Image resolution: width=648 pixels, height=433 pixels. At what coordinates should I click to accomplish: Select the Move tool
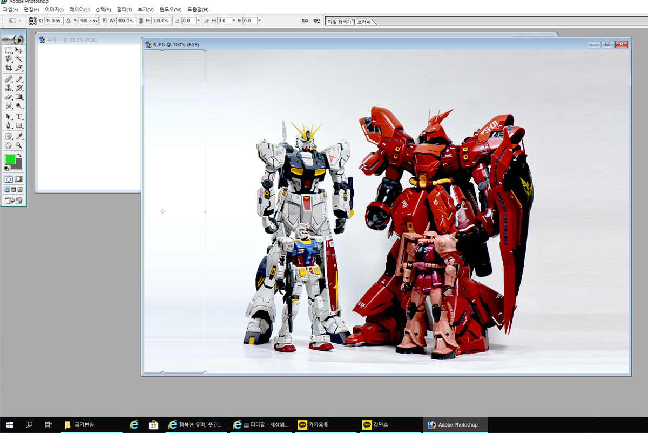(19, 50)
